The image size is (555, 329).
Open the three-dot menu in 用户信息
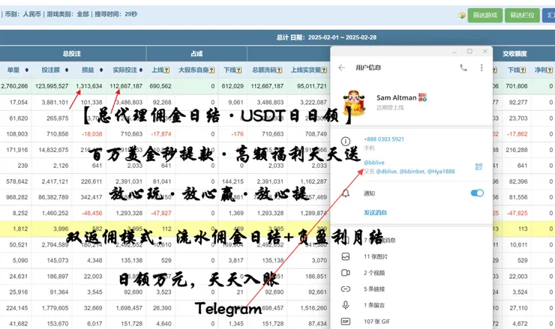point(481,67)
